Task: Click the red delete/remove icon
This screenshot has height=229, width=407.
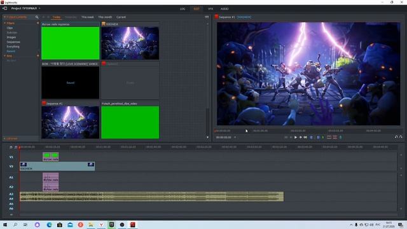Action: tap(335, 137)
